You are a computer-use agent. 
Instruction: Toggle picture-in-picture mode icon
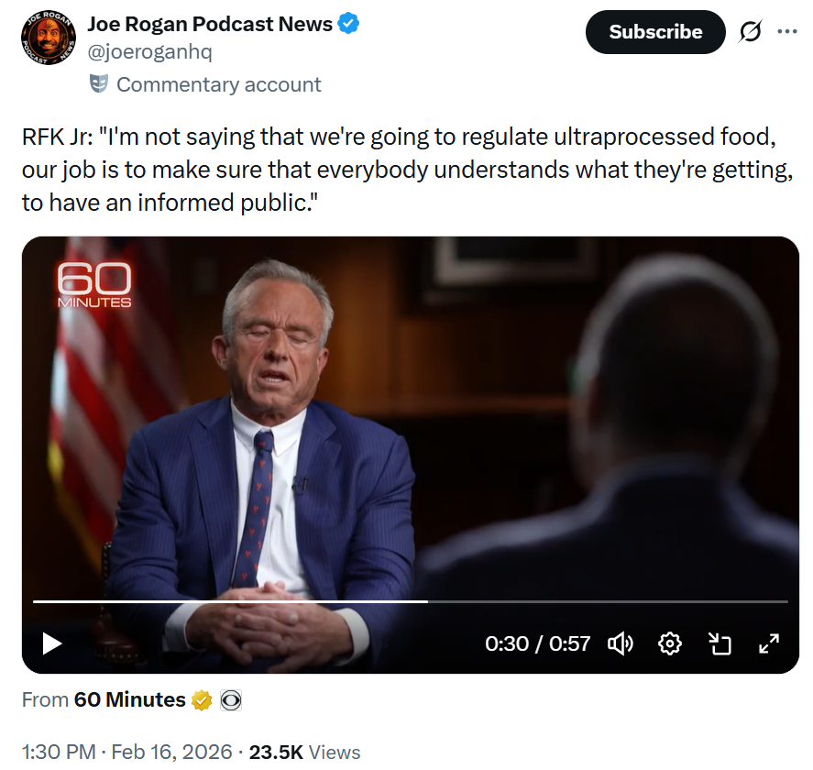[x=720, y=643]
